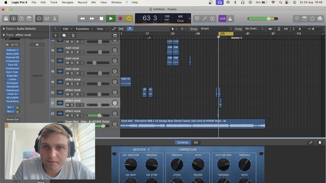Image resolution: width=326 pixels, height=183 pixels.
Task: Open the Track menu in menu bar
Action: coord(54,2)
